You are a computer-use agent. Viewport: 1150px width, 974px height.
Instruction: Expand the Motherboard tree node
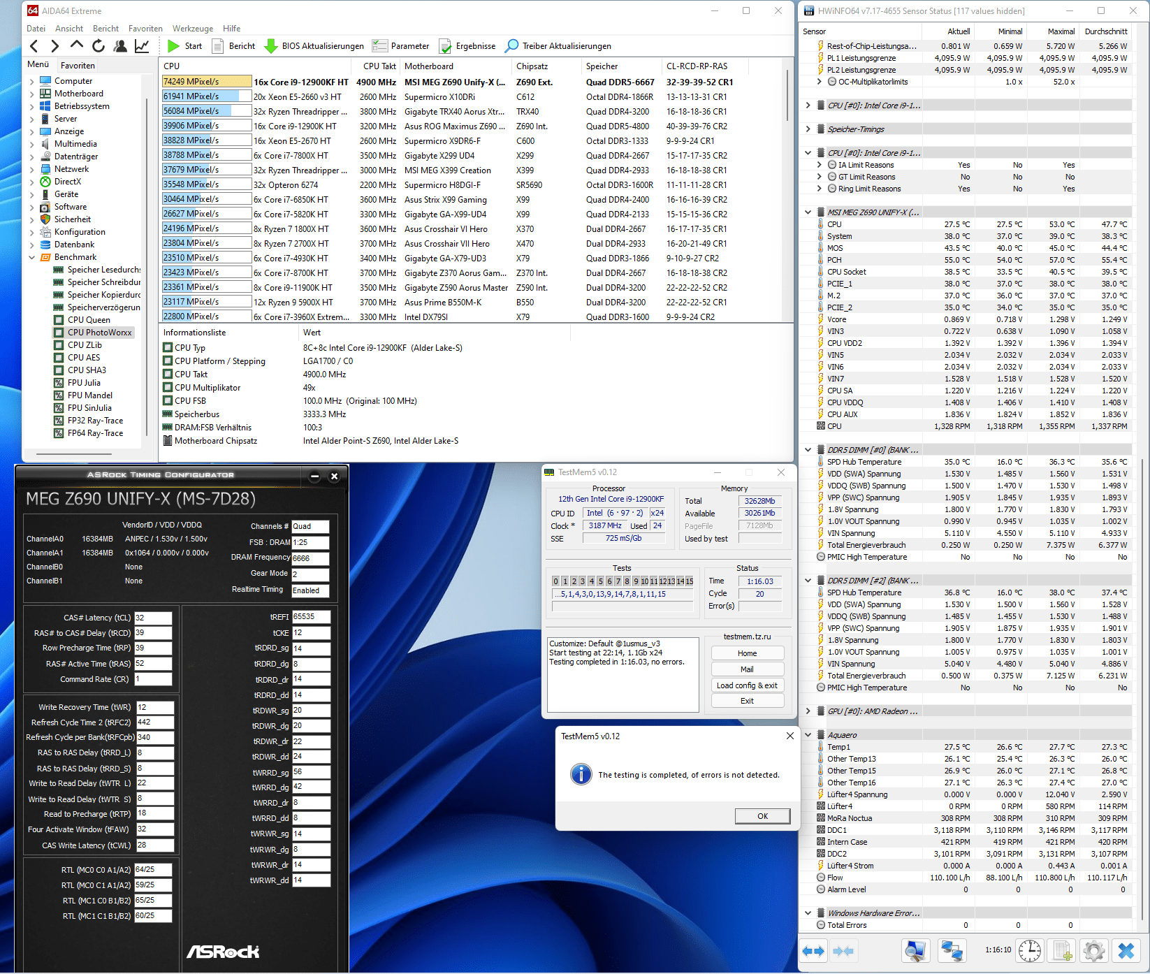tap(31, 94)
